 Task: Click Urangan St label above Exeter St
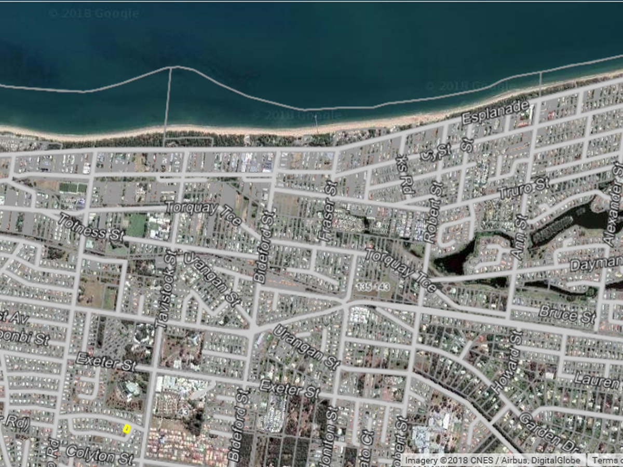pos(306,347)
